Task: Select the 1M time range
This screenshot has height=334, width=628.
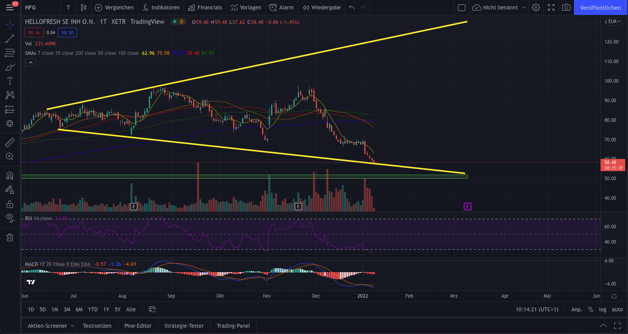Action: [x=55, y=309]
